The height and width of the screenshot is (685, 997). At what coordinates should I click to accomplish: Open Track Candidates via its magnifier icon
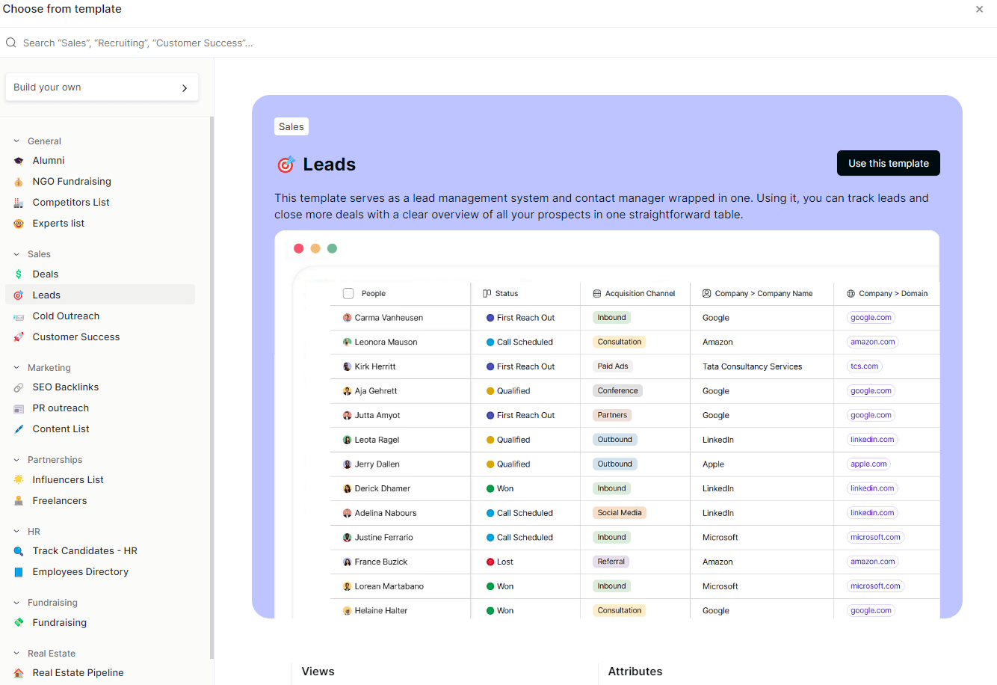coord(19,550)
